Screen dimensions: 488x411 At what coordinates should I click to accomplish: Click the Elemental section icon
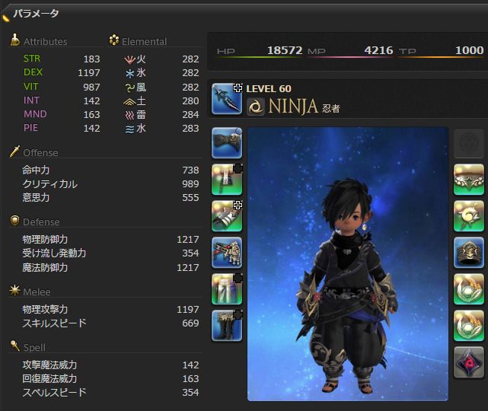click(114, 40)
